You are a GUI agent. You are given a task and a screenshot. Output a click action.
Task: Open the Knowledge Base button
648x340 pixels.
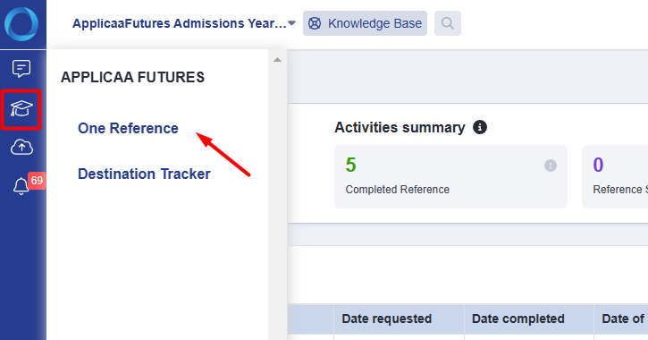[365, 23]
